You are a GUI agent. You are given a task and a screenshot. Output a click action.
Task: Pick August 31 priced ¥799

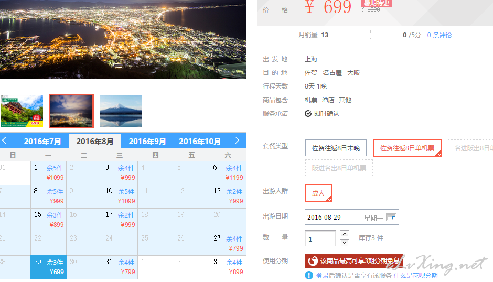(120, 267)
